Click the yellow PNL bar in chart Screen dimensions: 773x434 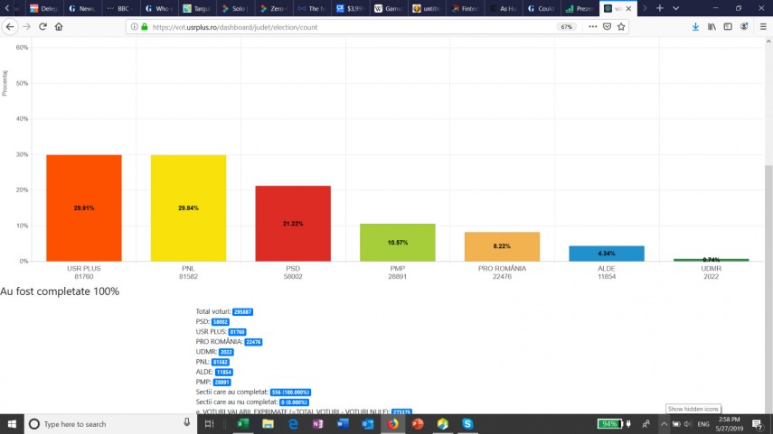click(188, 208)
